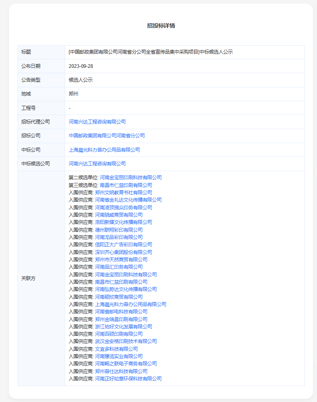Click supplier link 河南骁威商贸有限公司

(x=119, y=215)
